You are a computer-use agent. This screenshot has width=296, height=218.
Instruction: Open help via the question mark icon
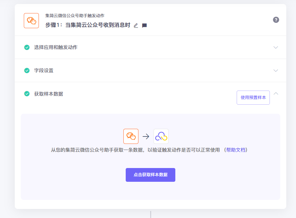(x=276, y=20)
